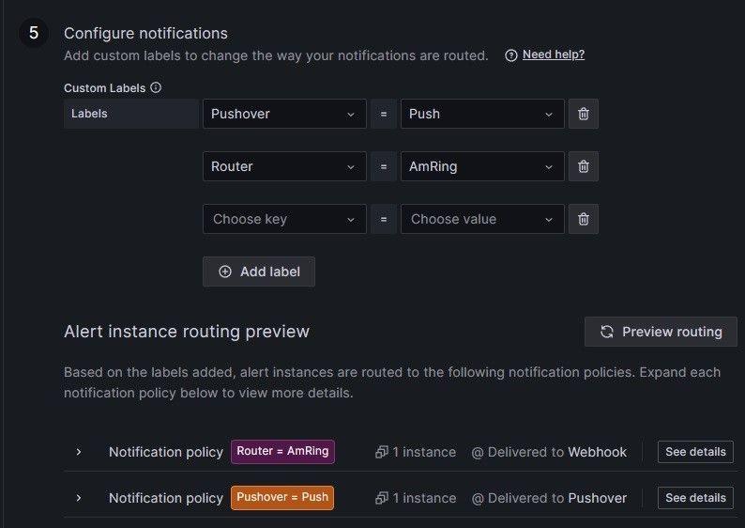Click the Custom Labels info icon
This screenshot has height=528, width=745.
156,87
